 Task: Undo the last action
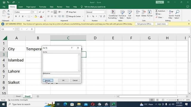pos(8,2)
